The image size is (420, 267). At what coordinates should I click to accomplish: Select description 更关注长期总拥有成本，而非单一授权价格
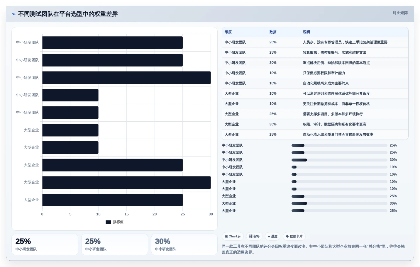click(336, 104)
